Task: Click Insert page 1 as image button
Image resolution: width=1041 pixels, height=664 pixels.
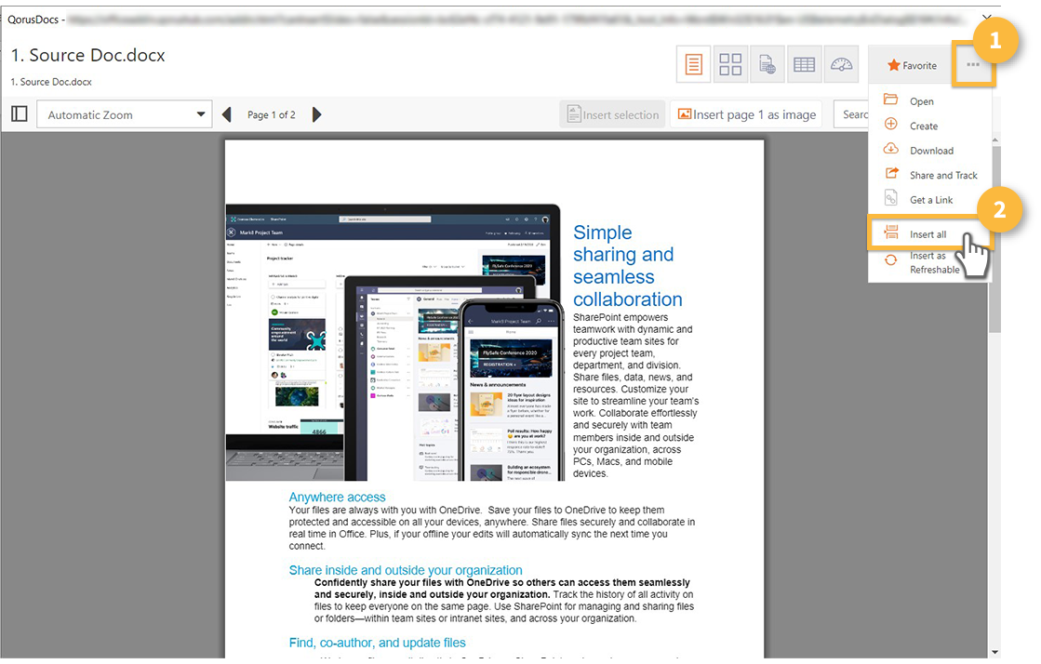Action: [x=746, y=114]
